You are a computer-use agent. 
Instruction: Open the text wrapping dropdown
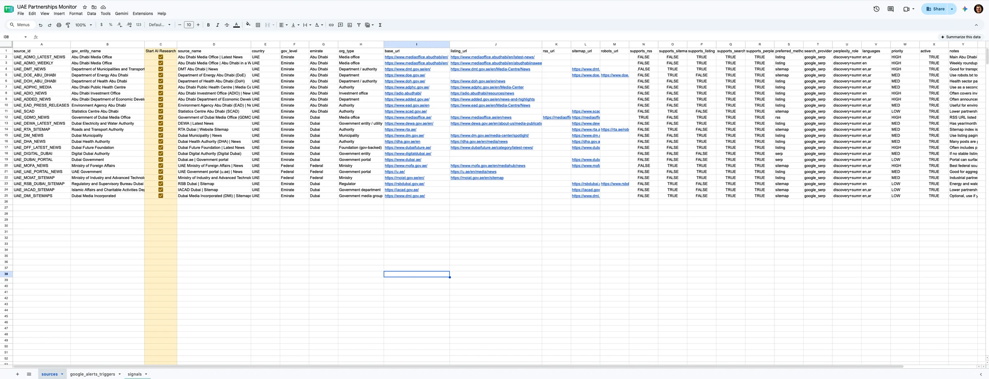307,25
